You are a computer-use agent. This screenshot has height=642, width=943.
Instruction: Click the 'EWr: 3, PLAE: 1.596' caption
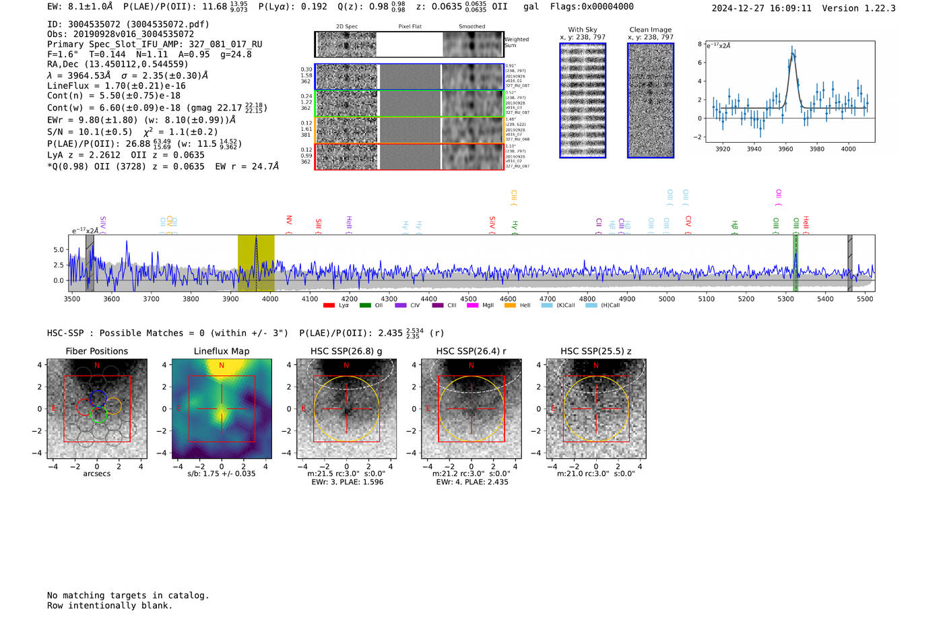348,482
